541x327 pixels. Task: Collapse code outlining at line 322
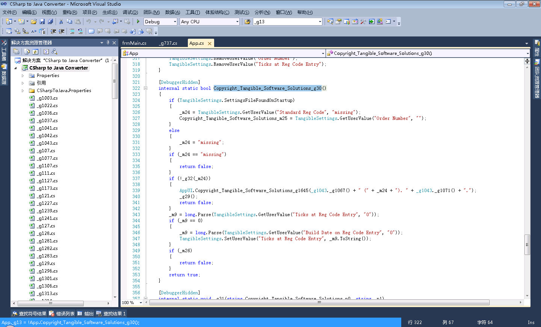(145, 88)
